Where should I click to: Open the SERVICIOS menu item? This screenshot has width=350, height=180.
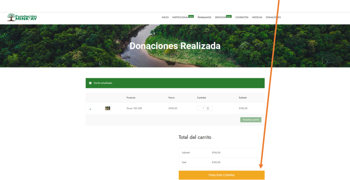point(220,17)
